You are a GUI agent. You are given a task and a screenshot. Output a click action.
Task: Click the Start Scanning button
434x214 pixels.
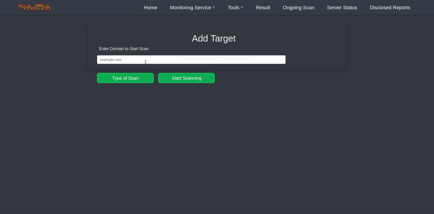click(186, 78)
